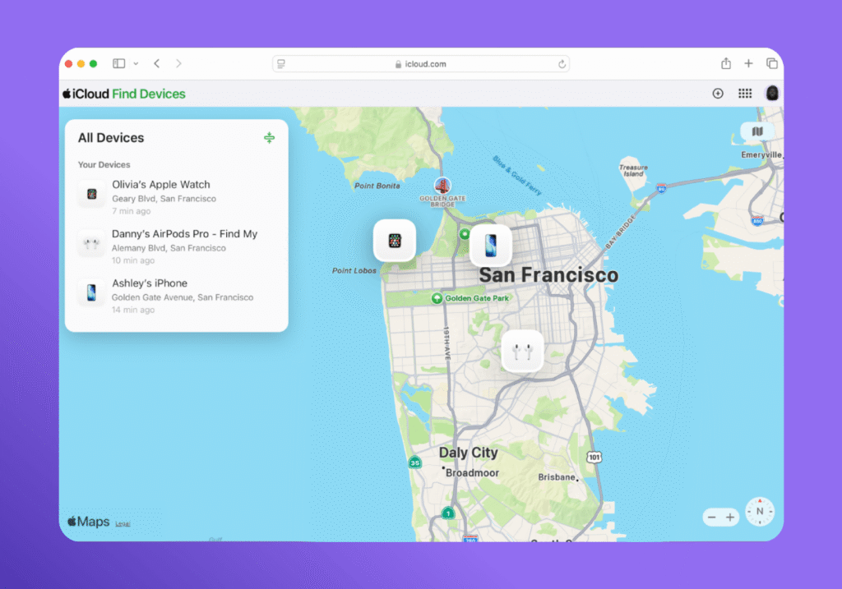Click the iPhone pin on map
842x589 pixels.
[x=490, y=245]
